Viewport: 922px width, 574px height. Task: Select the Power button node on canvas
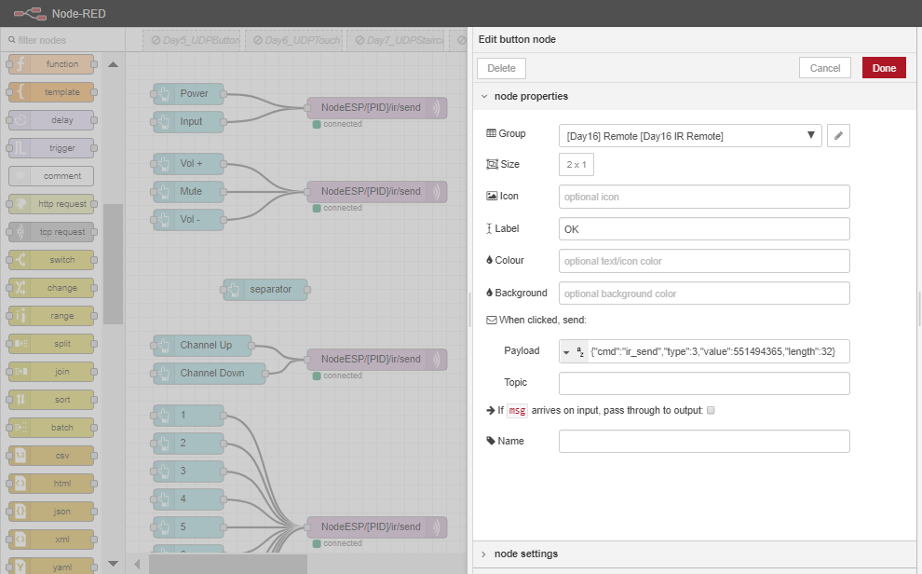[188, 93]
